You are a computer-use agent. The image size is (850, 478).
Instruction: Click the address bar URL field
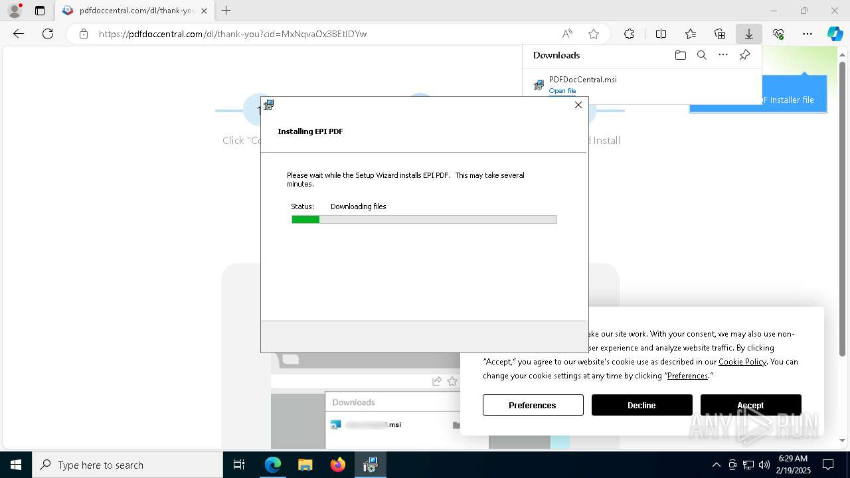coord(325,34)
